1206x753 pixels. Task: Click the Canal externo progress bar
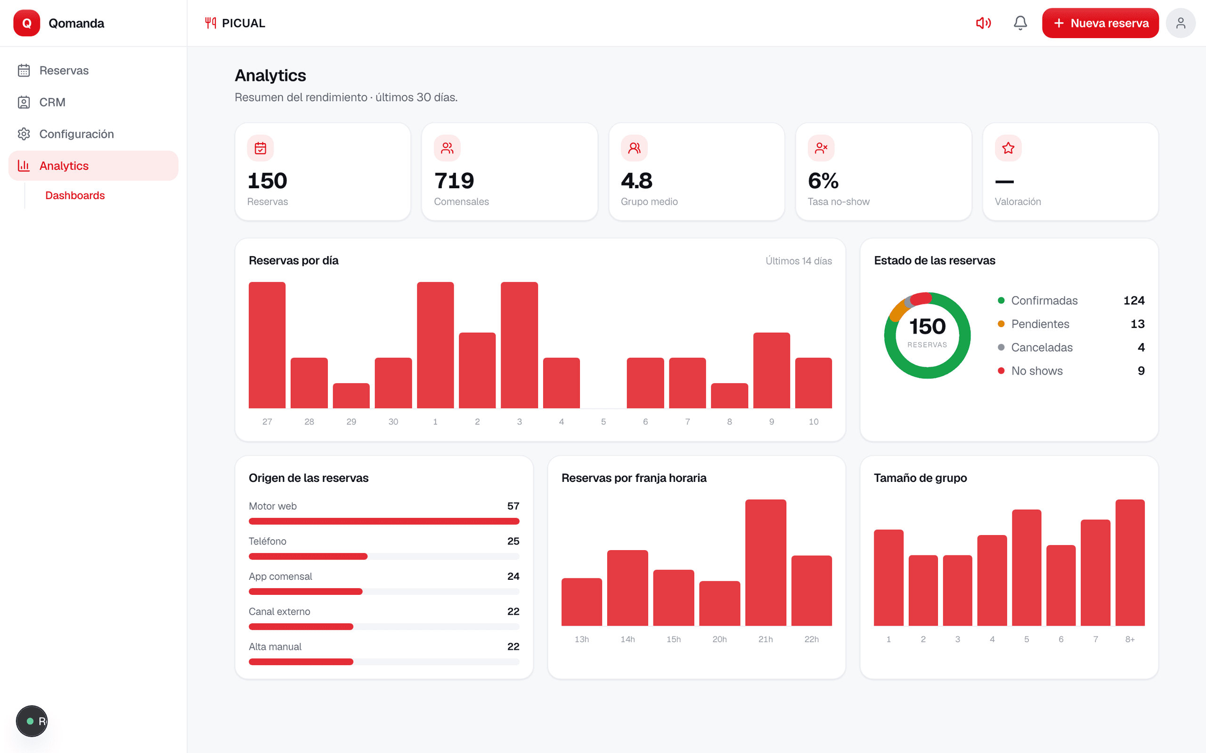tap(384, 626)
